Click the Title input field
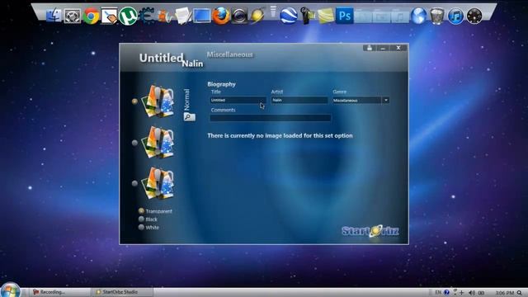528x297 pixels. 238,100
